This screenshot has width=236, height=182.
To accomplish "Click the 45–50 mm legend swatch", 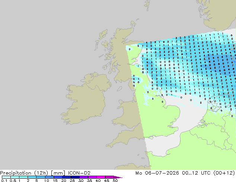I will pyautogui.click(x=109, y=177).
